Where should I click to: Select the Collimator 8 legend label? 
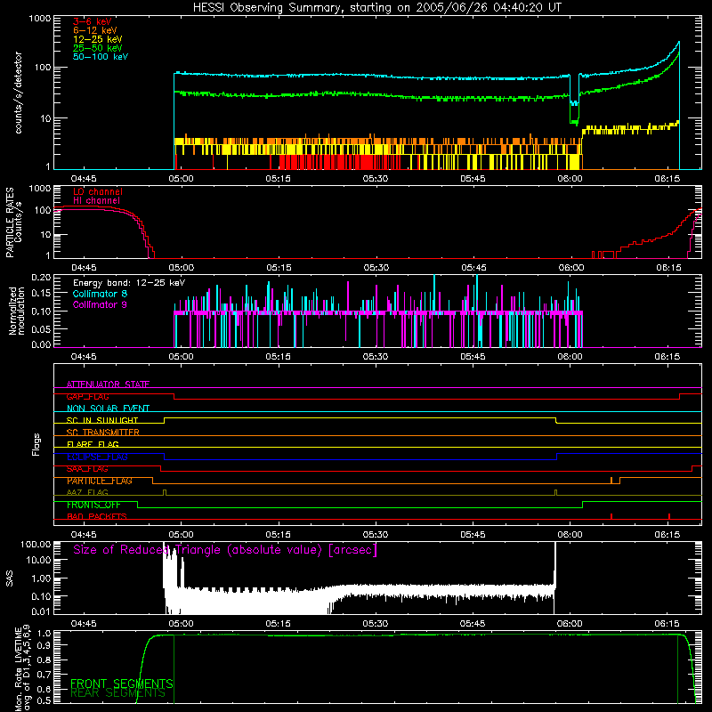click(100, 294)
